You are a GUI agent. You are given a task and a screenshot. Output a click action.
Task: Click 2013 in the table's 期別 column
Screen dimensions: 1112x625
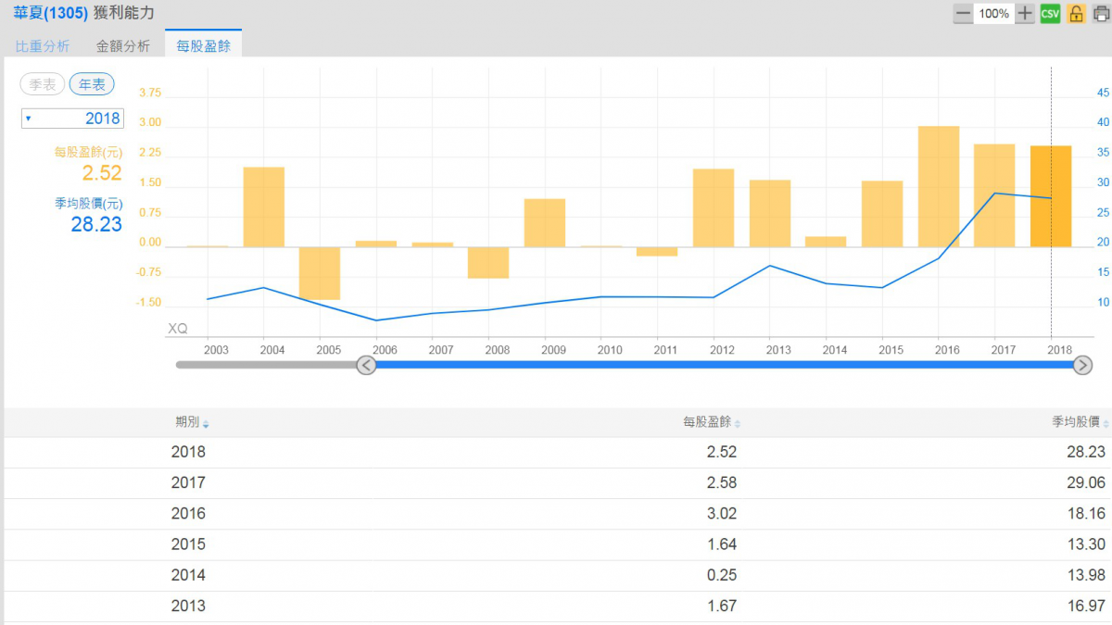pyautogui.click(x=188, y=606)
